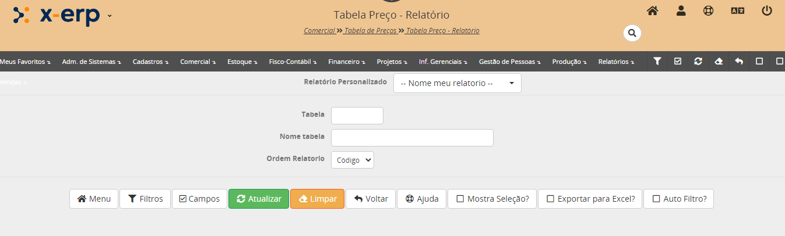Click the orange Limpar button

pos(317,199)
